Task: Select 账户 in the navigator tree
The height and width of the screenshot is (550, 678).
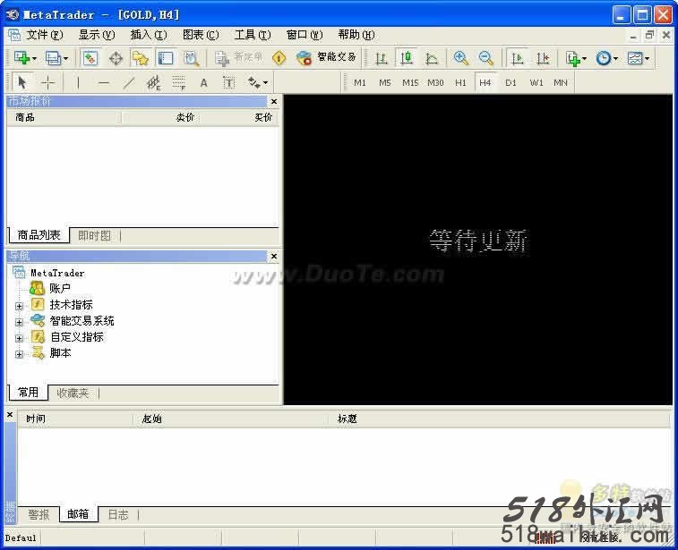Action: coord(60,288)
